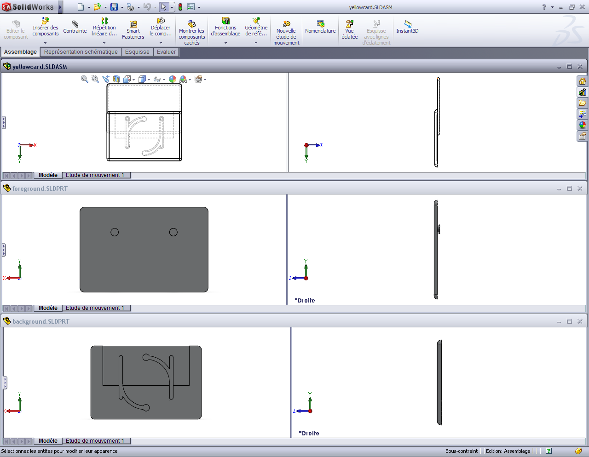Open the file explorer folder panel
589x457 pixels.
[582, 103]
